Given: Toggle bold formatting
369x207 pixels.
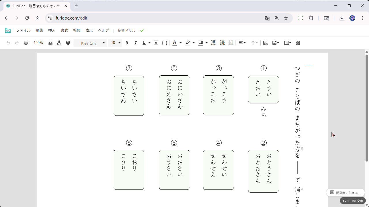Looking at the screenshot, I should (x=127, y=43).
